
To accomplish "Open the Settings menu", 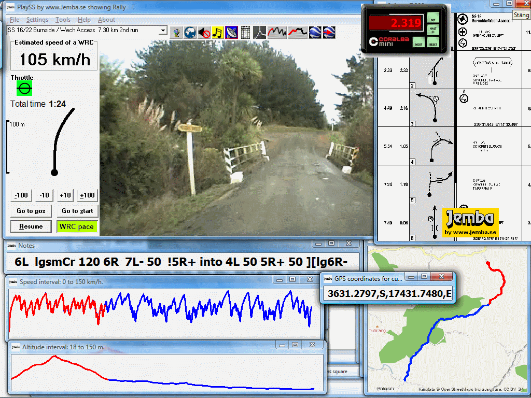I will click(37, 20).
